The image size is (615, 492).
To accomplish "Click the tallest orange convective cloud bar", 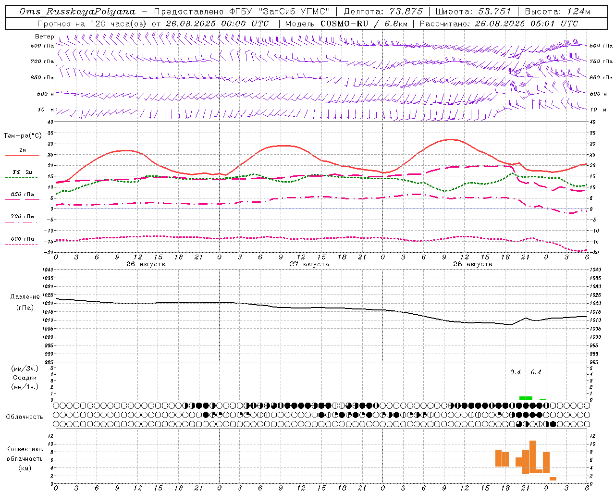I will coord(532,456).
